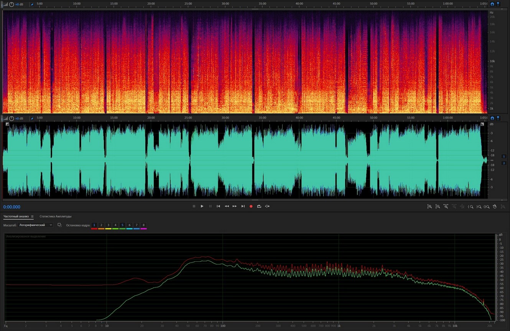Click hold frame button 1

click(94, 225)
